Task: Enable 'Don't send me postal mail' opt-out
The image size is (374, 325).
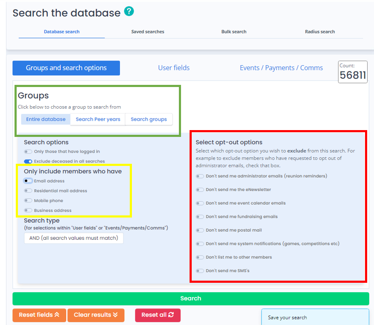Action: tap(200, 230)
